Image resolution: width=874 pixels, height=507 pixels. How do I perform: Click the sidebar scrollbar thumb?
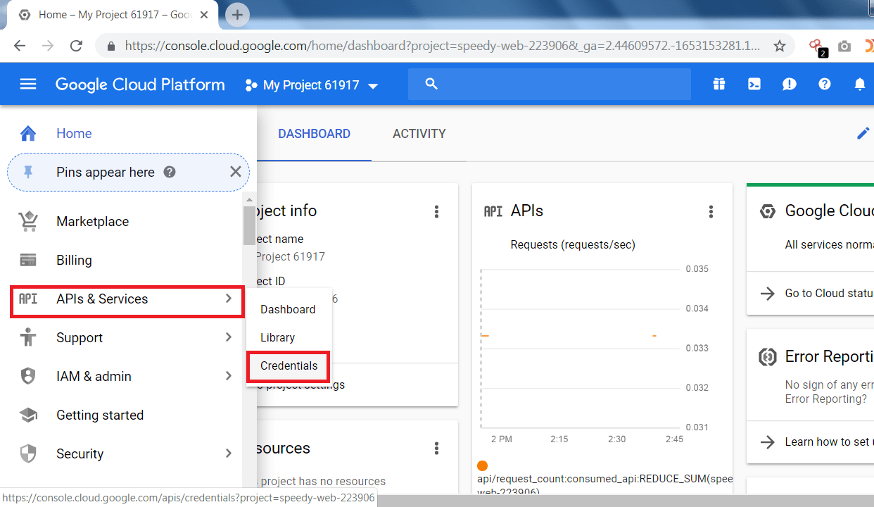click(249, 225)
